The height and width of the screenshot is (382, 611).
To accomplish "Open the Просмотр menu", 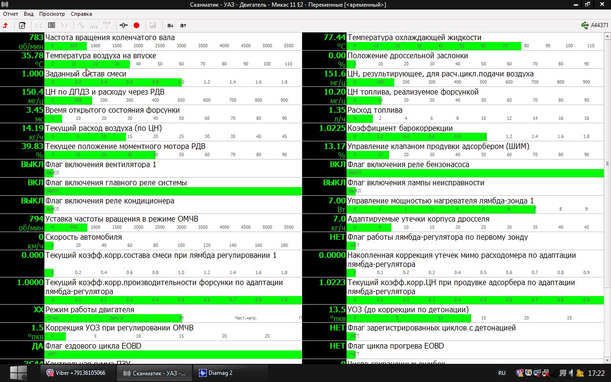I will pos(52,14).
